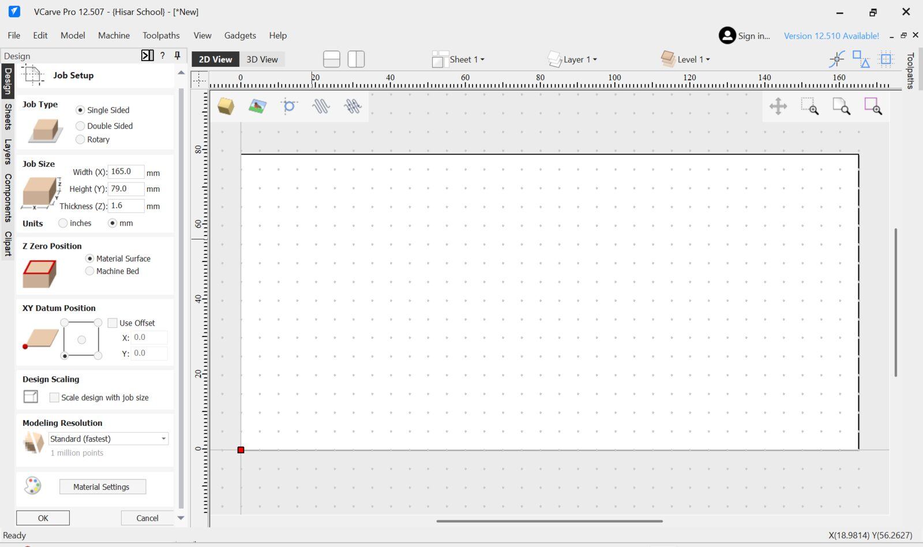Split the view vertically
Viewport: 923px width, 547px height.
pos(357,59)
